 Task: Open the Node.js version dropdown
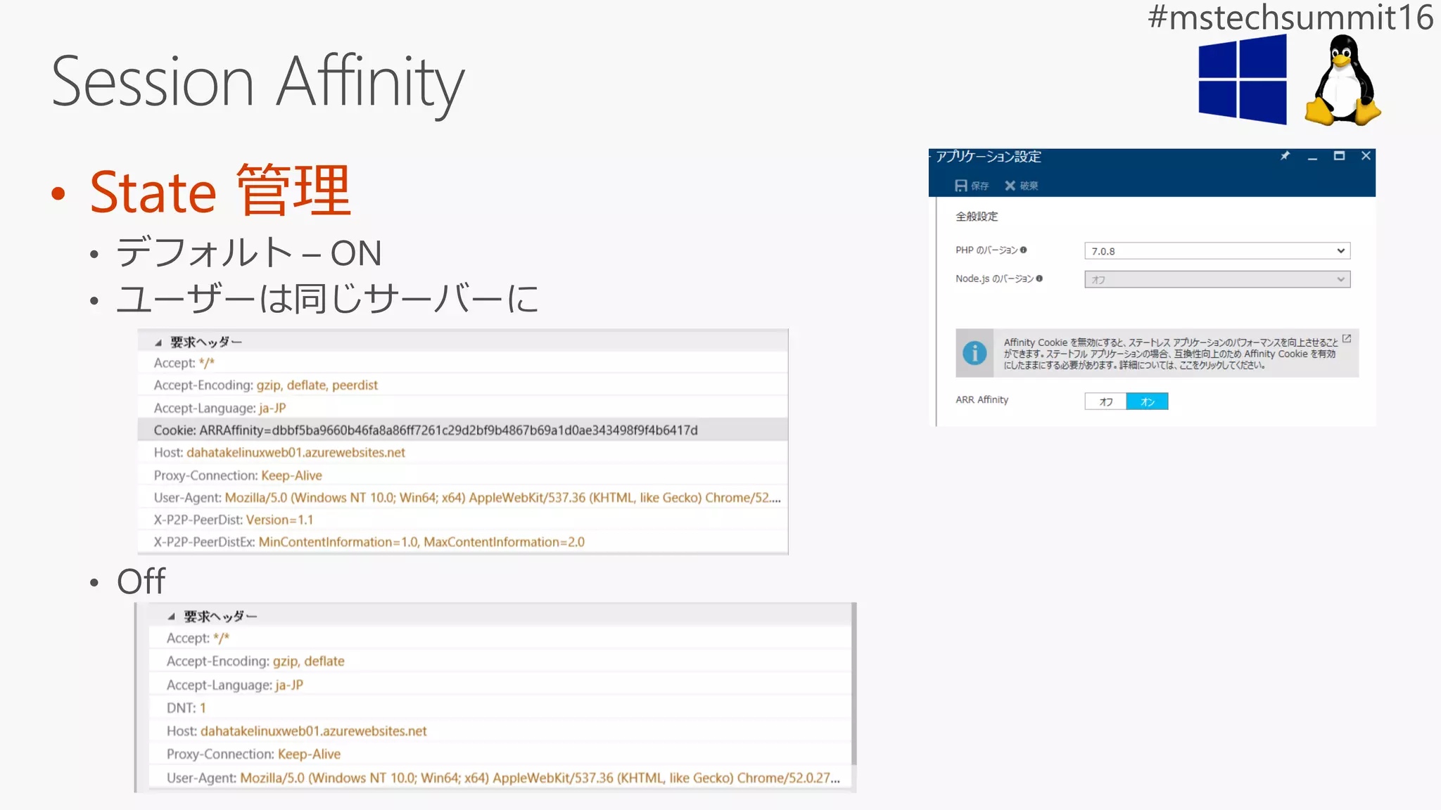[x=1217, y=280]
